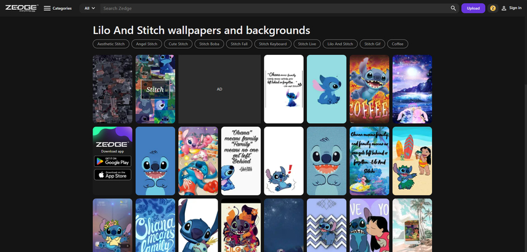Open the cursive Ohana quote wallpaper with small Stitch

[284, 89]
